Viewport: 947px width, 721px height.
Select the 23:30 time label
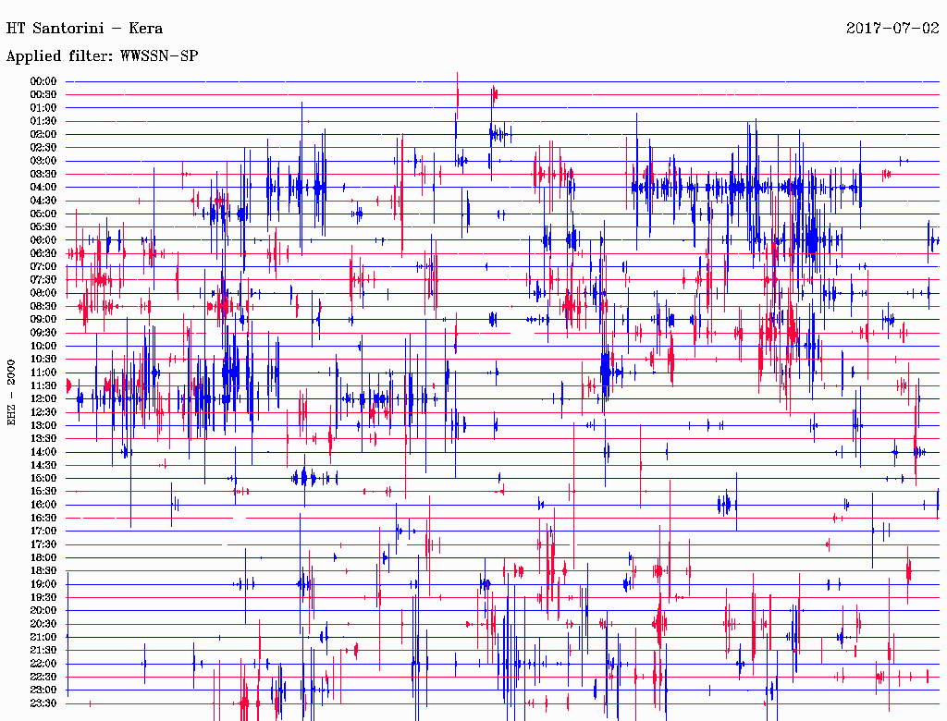[x=43, y=703]
